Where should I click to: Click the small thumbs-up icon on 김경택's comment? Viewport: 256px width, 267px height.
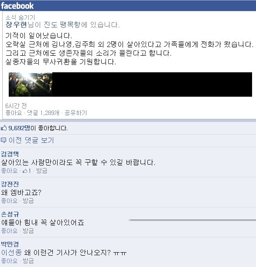25,171
